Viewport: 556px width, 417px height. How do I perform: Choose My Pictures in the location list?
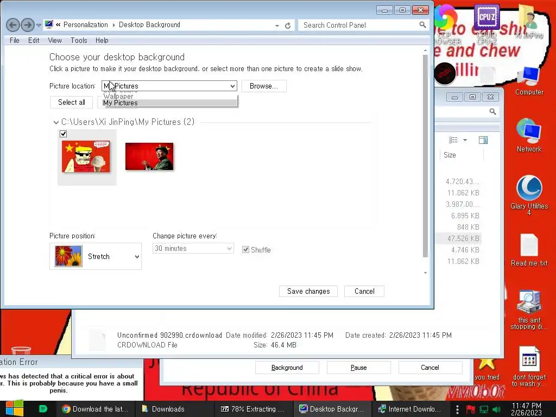coord(170,103)
